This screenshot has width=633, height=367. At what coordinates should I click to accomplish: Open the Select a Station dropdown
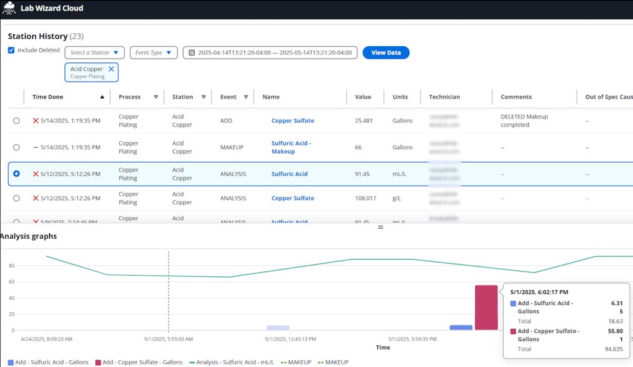95,53
